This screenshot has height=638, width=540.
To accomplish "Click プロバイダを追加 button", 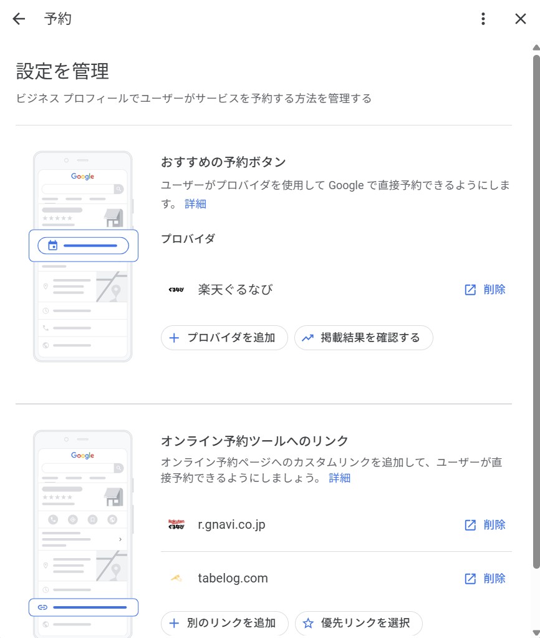I will [224, 338].
